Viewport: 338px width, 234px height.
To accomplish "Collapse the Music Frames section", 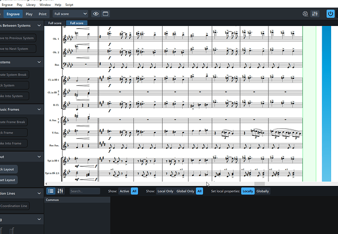I will point(39,109).
